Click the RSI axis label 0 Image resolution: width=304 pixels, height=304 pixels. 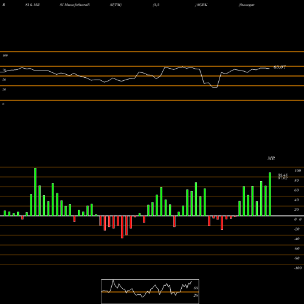[3, 104]
